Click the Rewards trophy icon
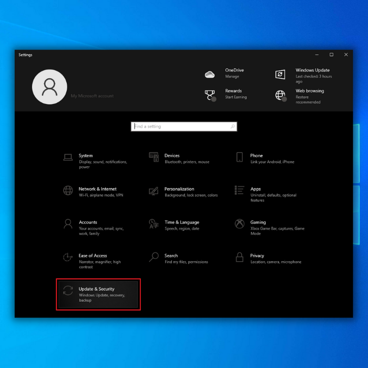The width and height of the screenshot is (368, 368). tap(210, 96)
